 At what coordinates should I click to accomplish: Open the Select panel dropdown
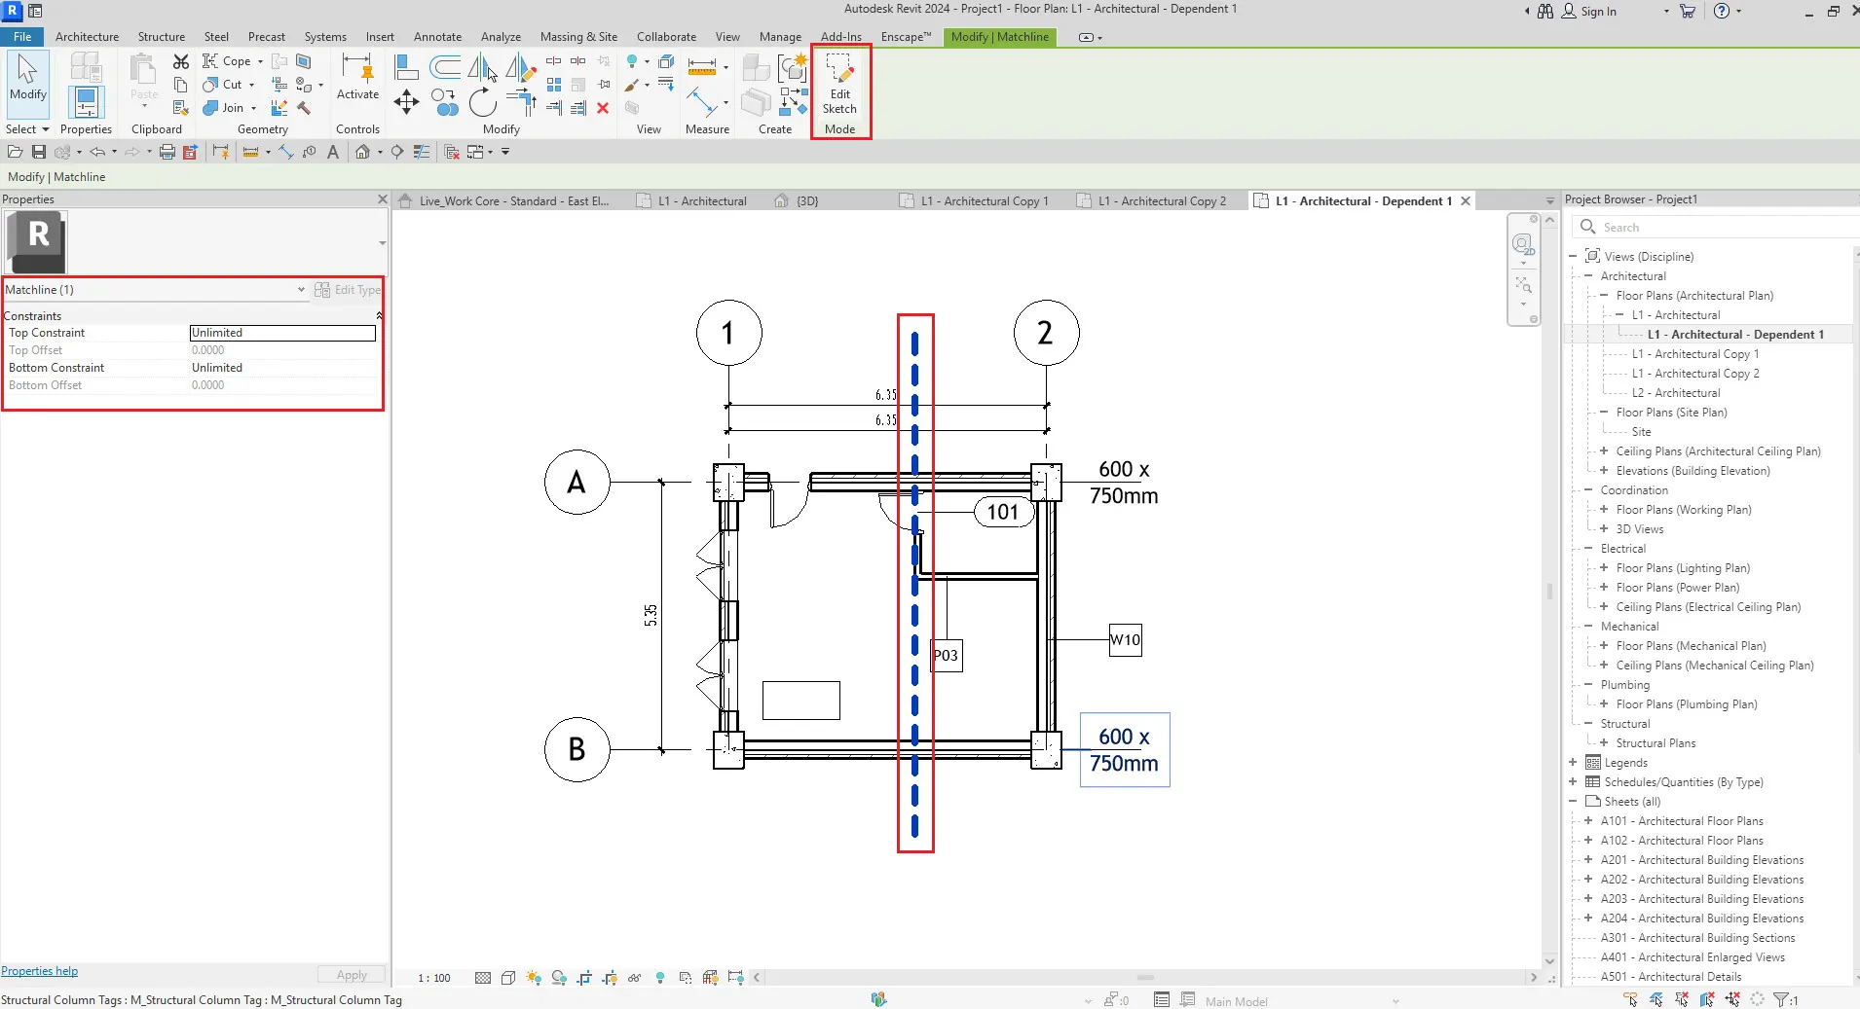coord(27,129)
